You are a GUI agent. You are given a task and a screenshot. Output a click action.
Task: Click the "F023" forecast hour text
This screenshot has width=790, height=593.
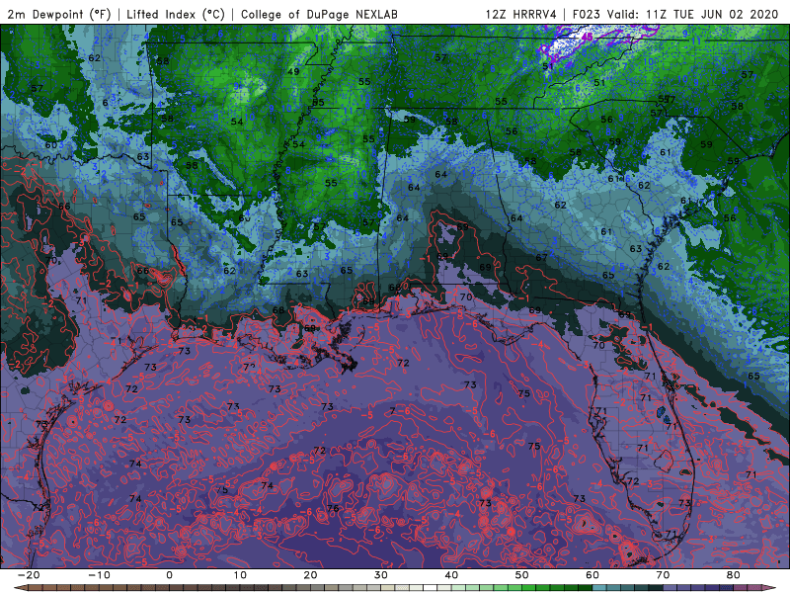[x=587, y=14]
